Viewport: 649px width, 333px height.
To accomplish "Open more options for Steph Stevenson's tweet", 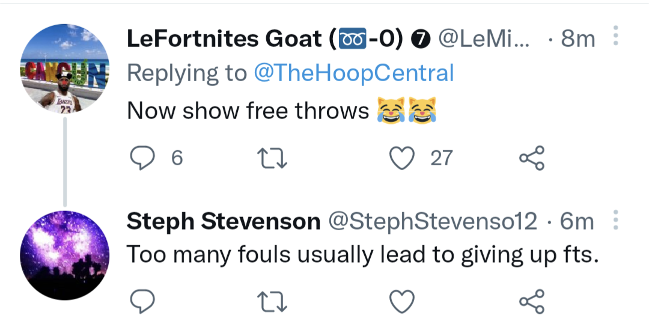I will tap(615, 222).
